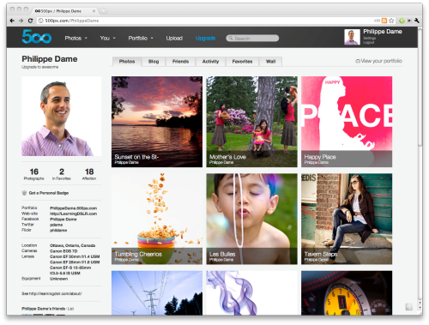This screenshot has width=429, height=325.
Task: Click Ottawa, Ontario, Canada location text
Action: point(73,245)
